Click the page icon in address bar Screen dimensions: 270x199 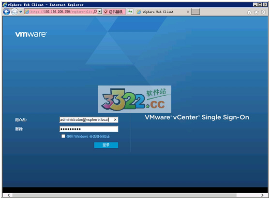coord(27,12)
